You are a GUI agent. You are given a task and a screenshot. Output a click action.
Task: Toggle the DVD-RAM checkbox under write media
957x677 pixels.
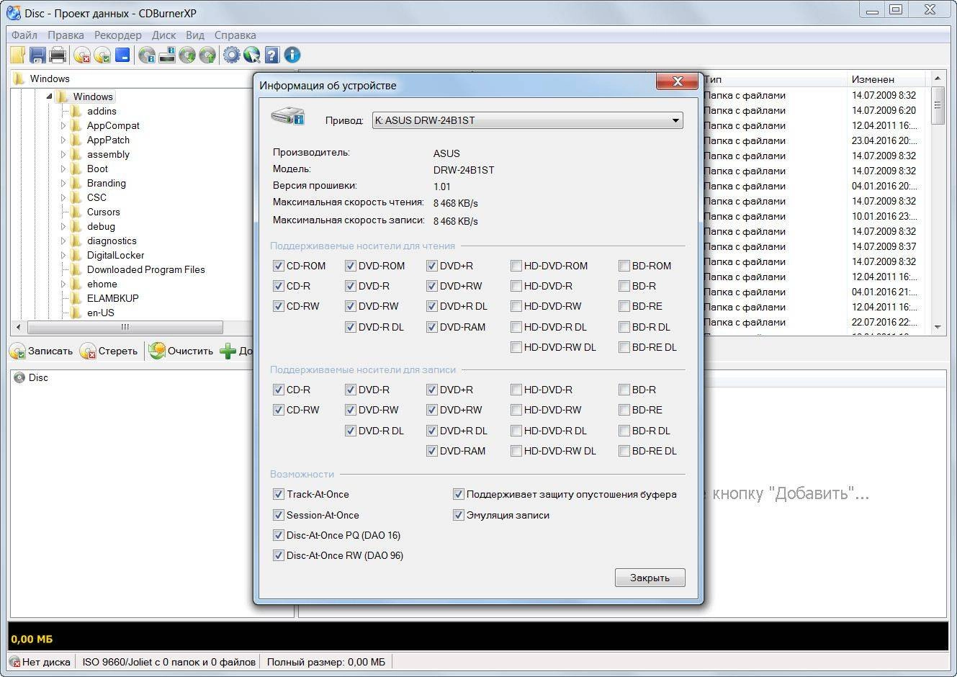(431, 451)
